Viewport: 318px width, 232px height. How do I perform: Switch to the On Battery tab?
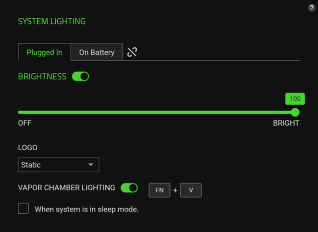pyautogui.click(x=96, y=52)
